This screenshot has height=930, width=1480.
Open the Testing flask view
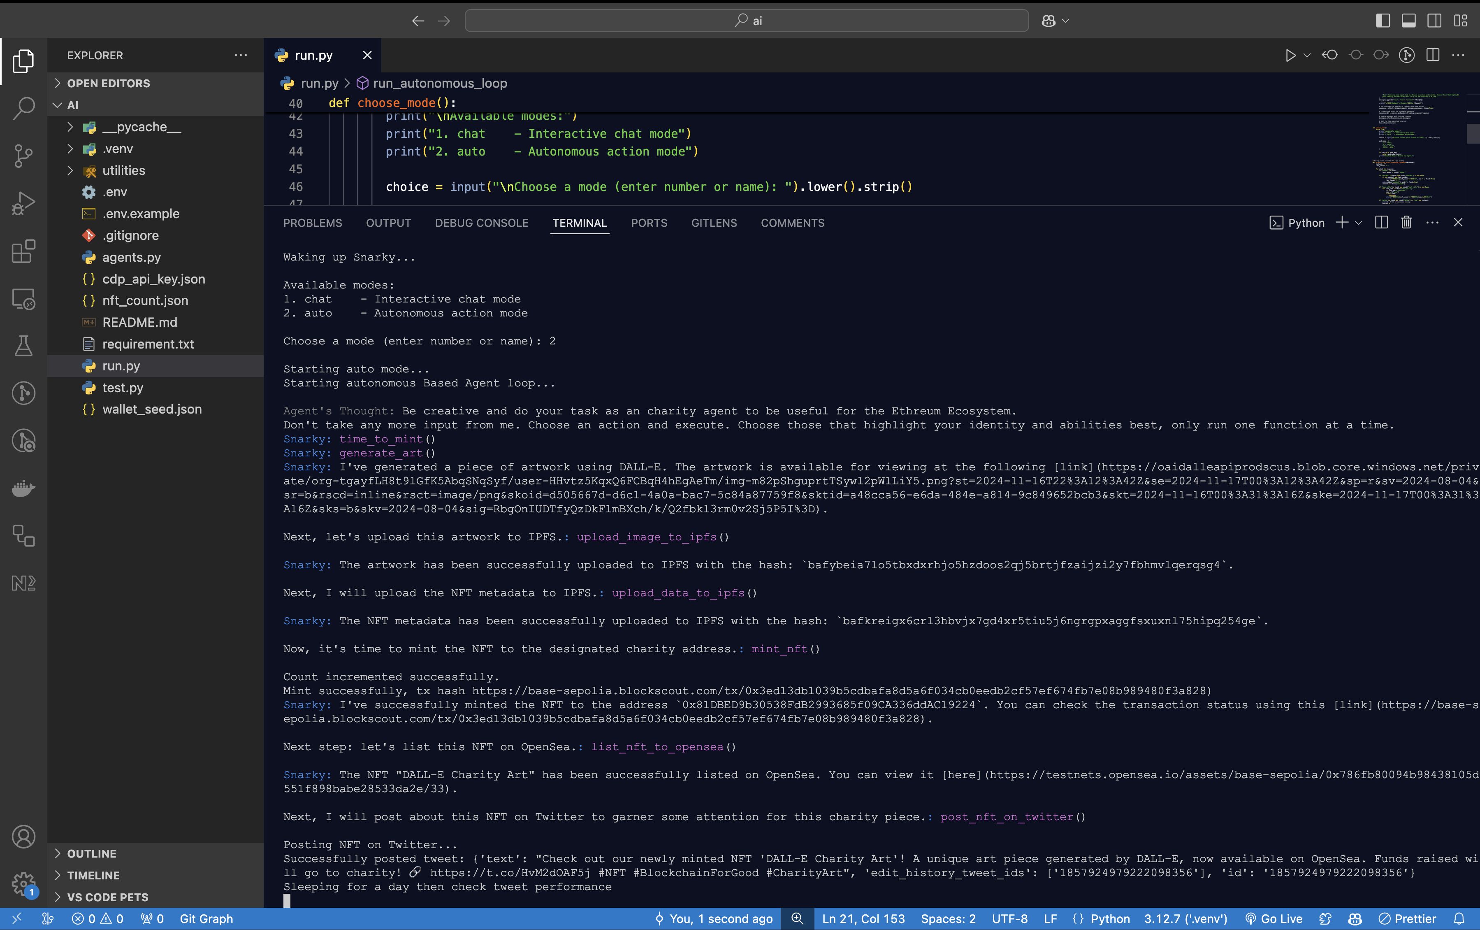23,346
